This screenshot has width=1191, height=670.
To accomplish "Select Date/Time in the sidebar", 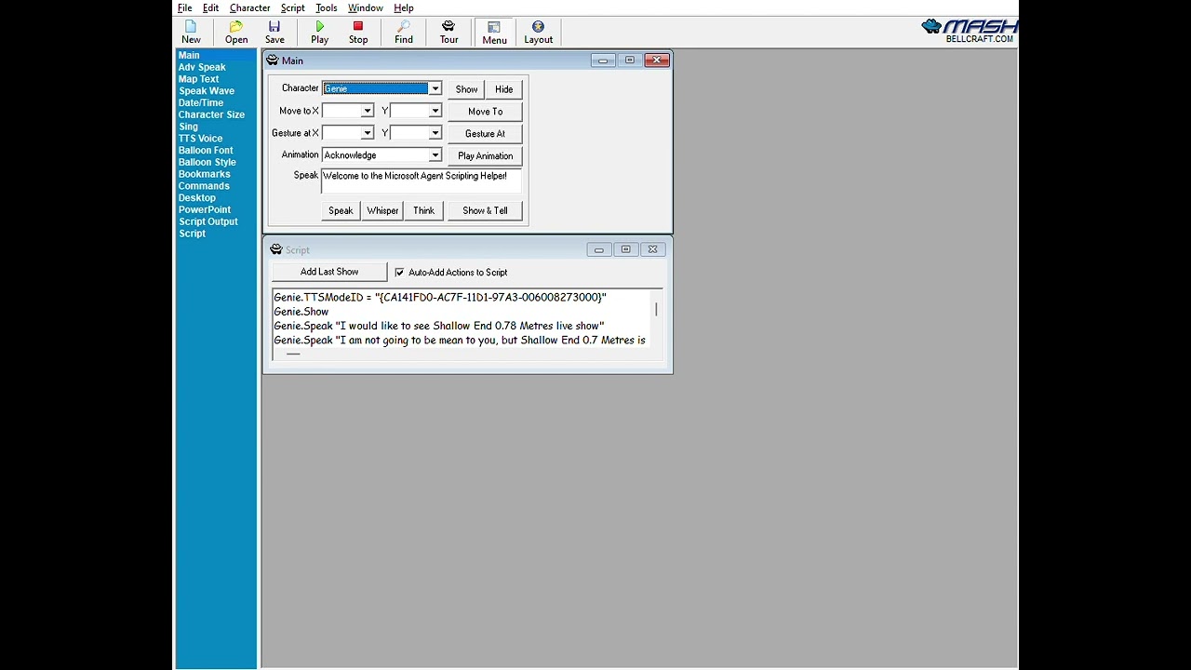I will click(x=201, y=103).
